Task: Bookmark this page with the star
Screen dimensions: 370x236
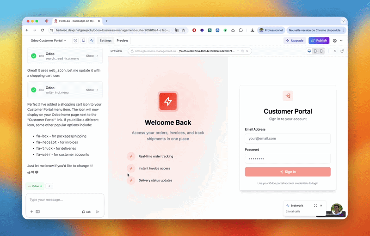Action: 183,30
